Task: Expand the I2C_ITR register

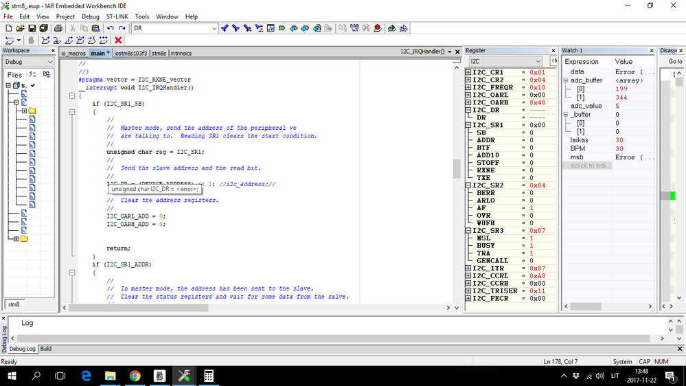Action: (x=468, y=269)
